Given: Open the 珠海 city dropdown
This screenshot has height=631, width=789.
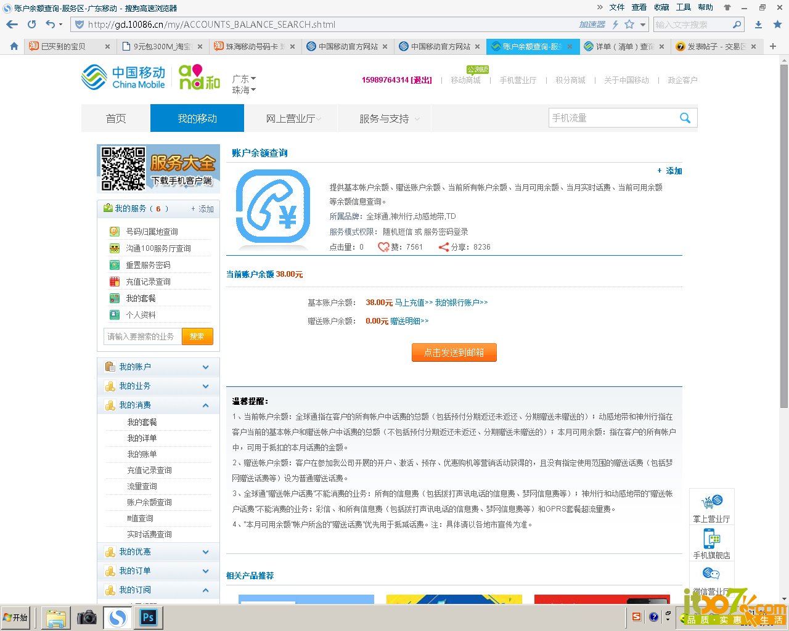Looking at the screenshot, I should coord(244,90).
